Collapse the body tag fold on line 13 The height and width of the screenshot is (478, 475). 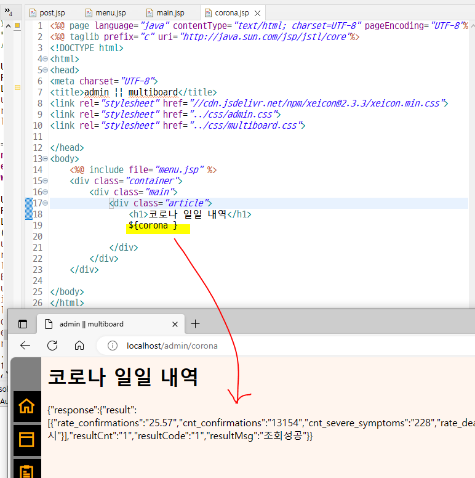[x=45, y=158]
